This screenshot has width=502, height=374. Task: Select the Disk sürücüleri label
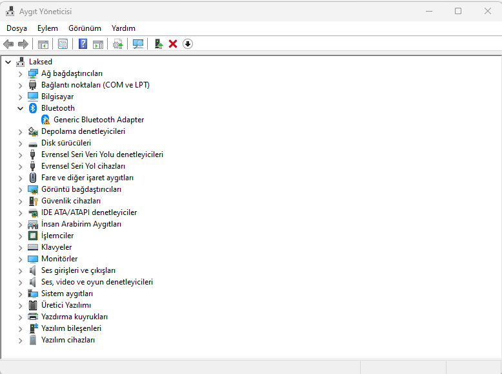[x=66, y=143]
